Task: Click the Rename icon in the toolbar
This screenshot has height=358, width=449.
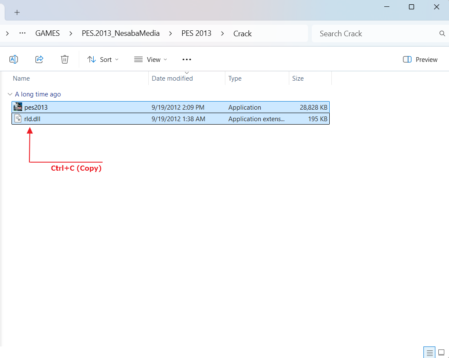Action: (14, 59)
